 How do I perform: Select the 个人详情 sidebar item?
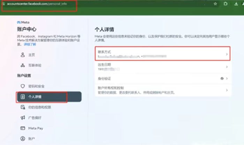[49, 97]
